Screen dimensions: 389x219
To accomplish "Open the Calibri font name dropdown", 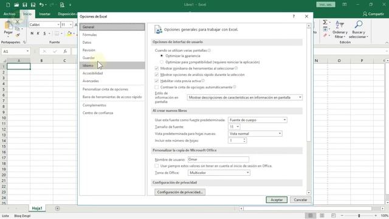I will pyautogui.click(x=58, y=25).
